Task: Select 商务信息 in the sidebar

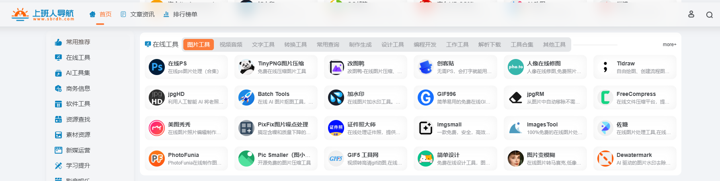Action: (x=72, y=88)
